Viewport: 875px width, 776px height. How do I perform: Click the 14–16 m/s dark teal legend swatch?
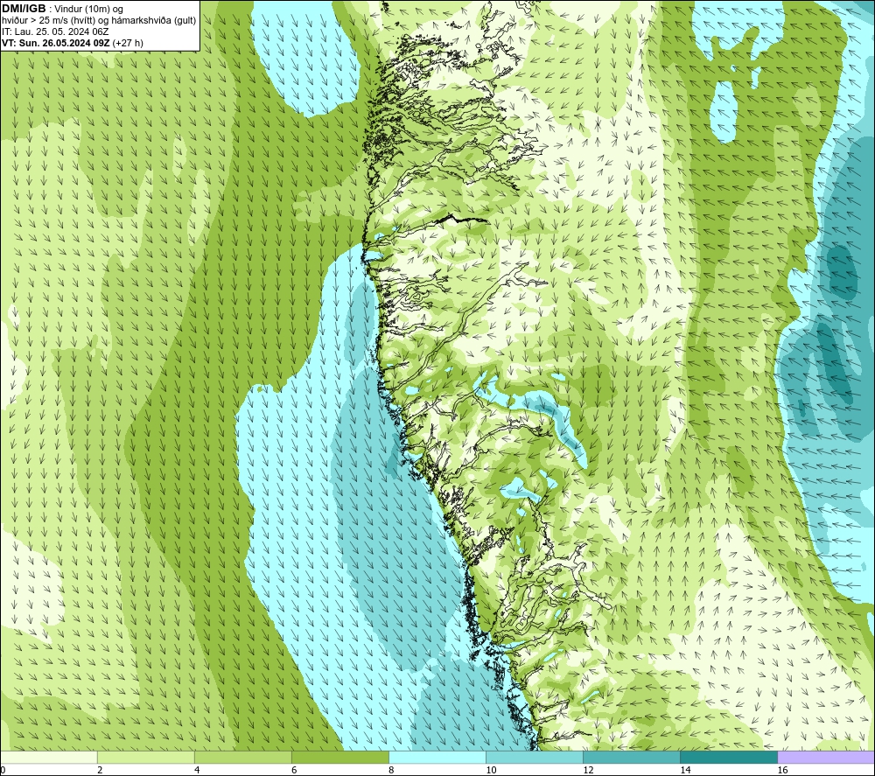tap(728, 757)
